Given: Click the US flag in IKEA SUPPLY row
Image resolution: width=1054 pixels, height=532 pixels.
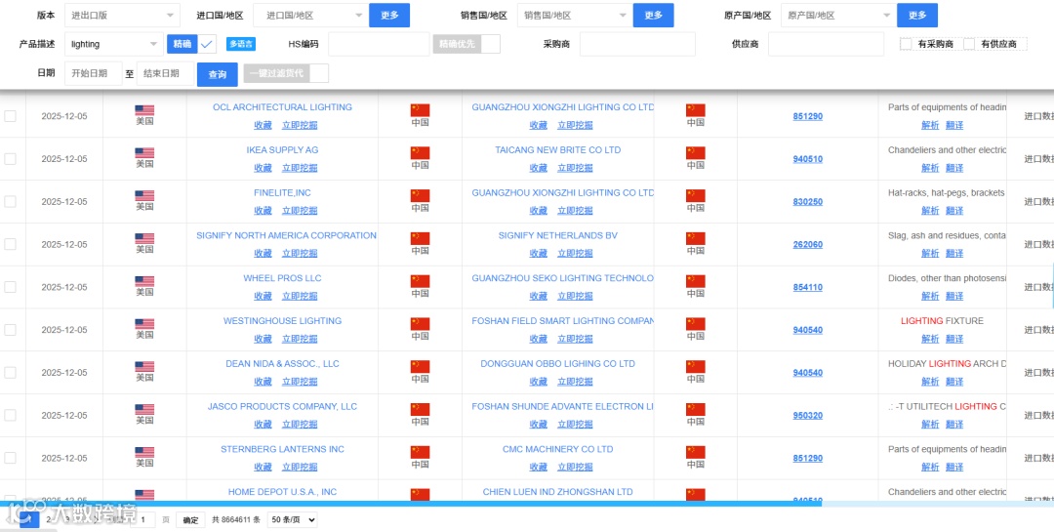Looking at the screenshot, I should coord(144,153).
